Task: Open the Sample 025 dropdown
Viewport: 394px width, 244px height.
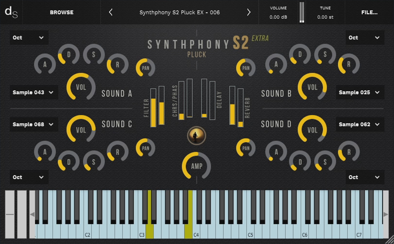Action: coord(360,92)
